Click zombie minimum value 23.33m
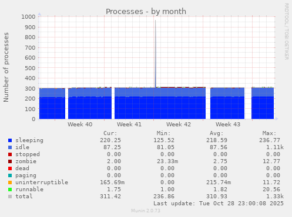292x217 pixels. (167, 161)
